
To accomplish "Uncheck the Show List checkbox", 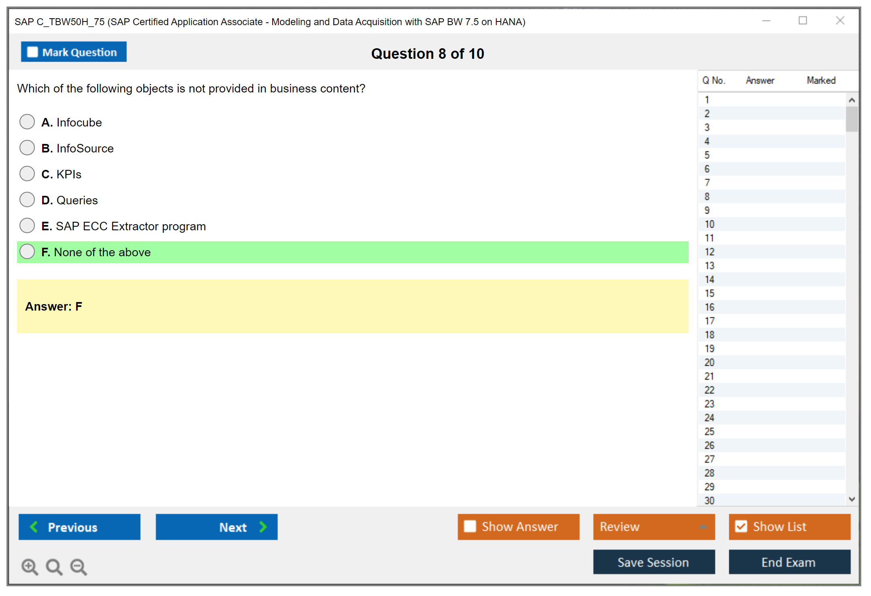I will [741, 526].
